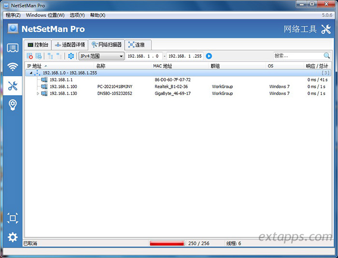Click the expand all tree icon
This screenshot has height=258, width=338.
[50, 56]
